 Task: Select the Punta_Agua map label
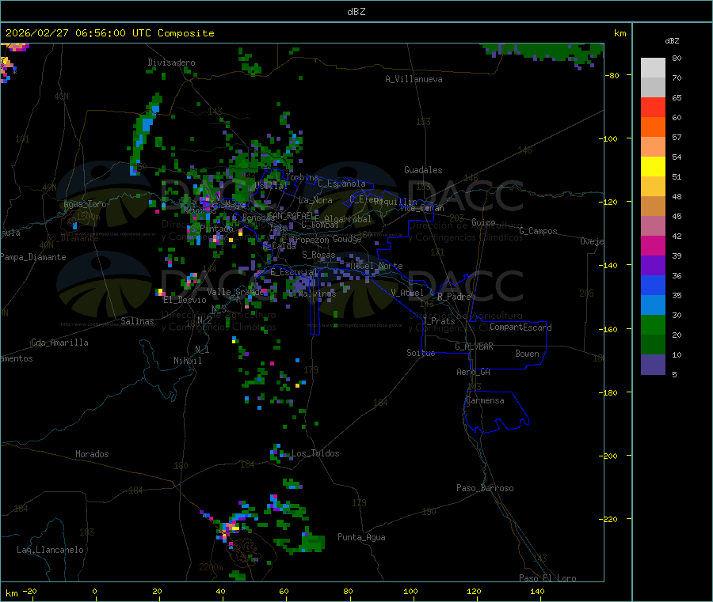pyautogui.click(x=361, y=537)
